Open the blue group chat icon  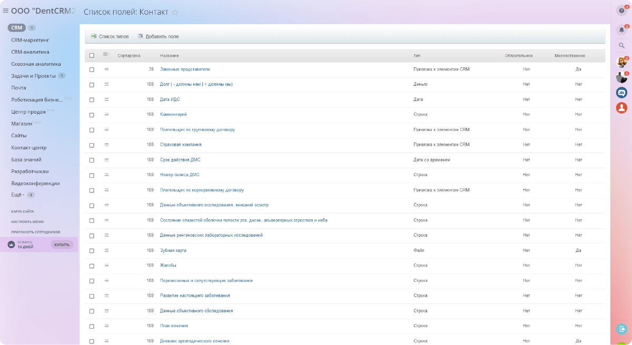[621, 93]
